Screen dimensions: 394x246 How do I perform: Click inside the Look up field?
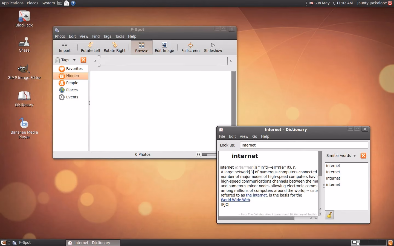(304, 145)
